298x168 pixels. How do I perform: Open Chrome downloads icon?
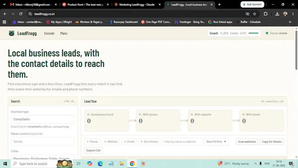tap(277, 14)
